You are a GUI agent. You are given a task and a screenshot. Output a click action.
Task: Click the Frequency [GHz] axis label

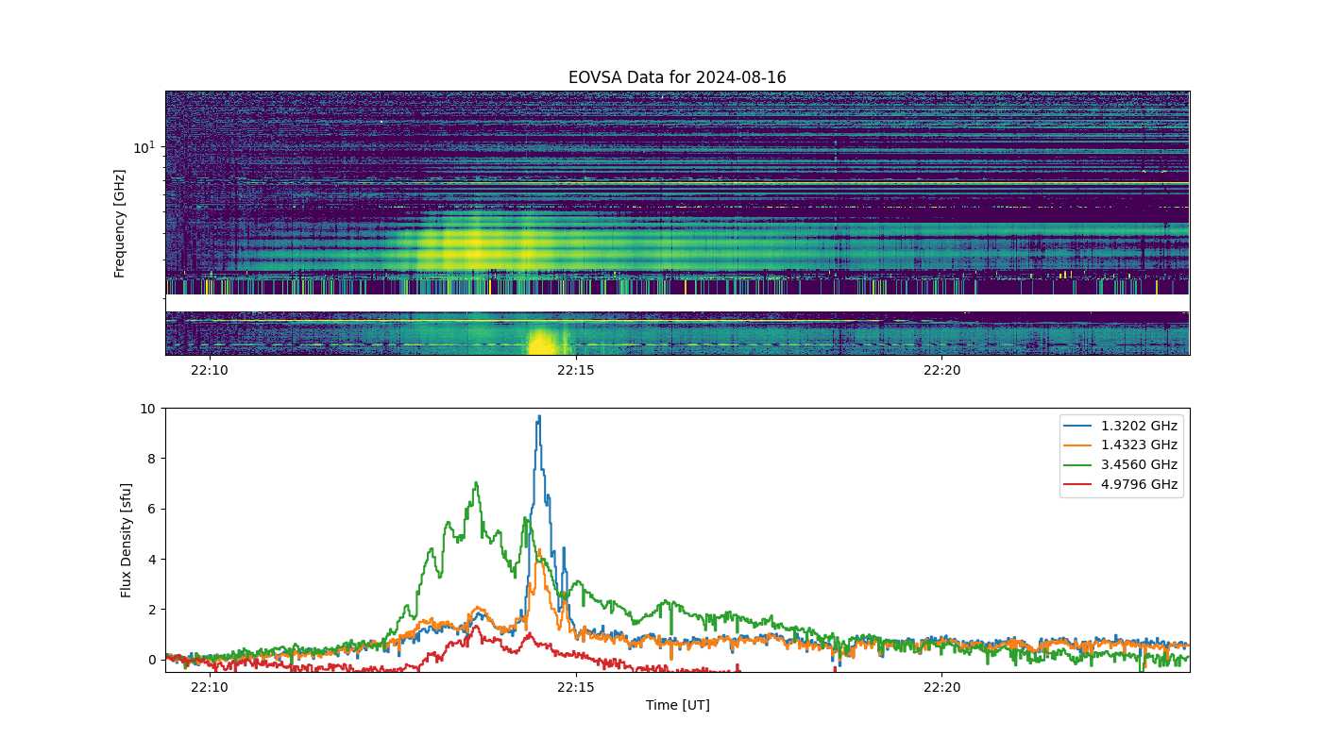click(120, 223)
